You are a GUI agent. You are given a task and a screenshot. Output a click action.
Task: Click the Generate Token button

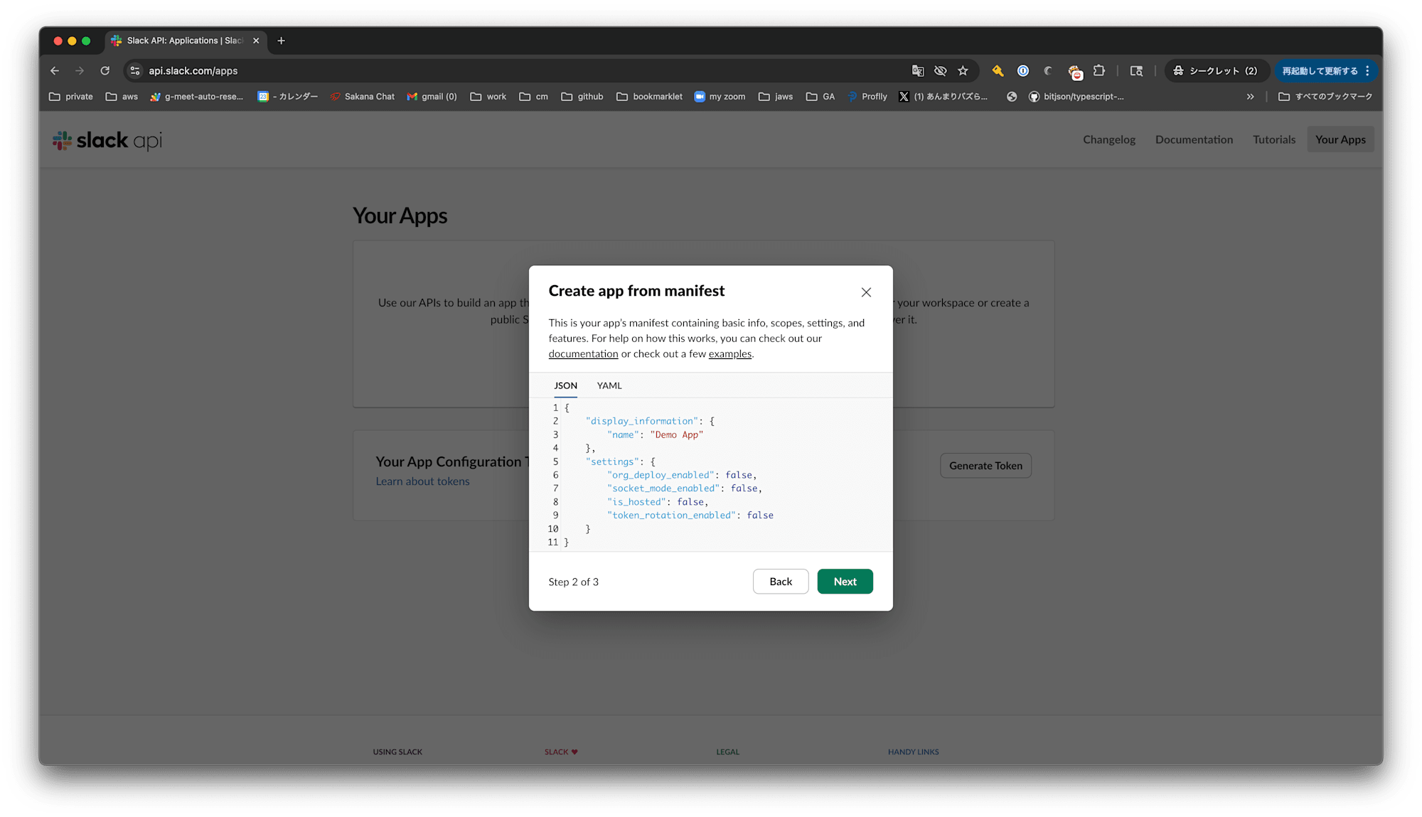(985, 466)
